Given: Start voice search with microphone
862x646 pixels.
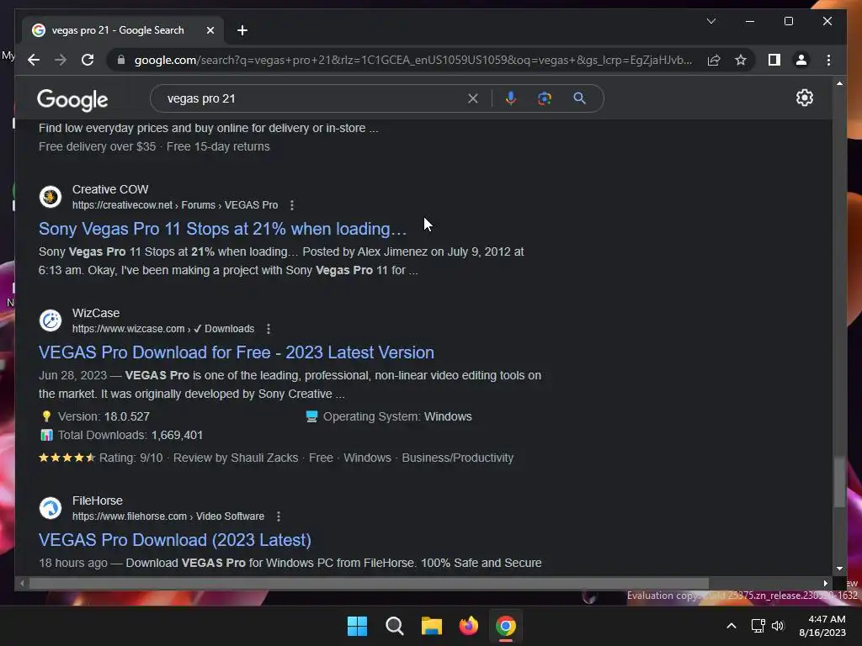Looking at the screenshot, I should point(511,98).
